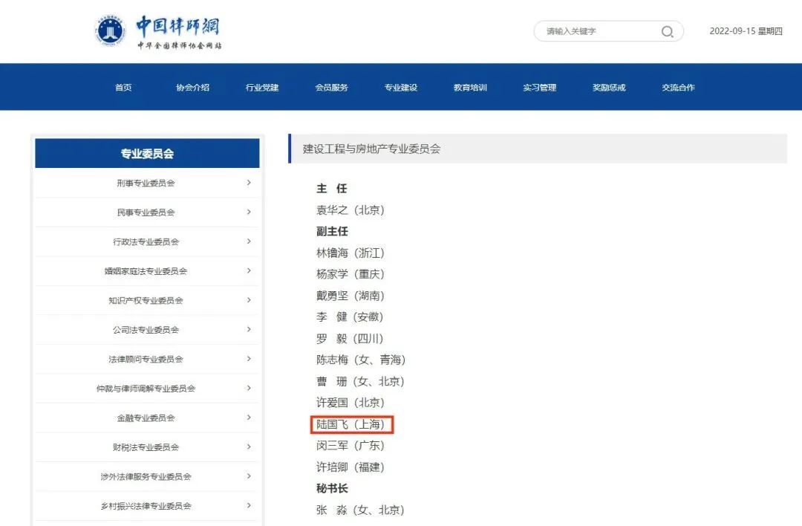Click the search magnifier icon
The image size is (802, 526).
667,31
